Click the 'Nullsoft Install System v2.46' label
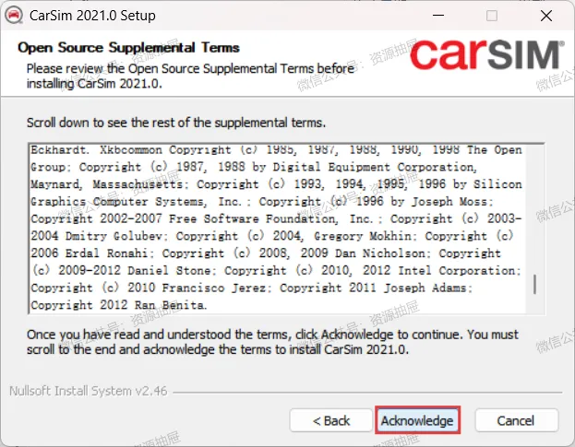 (88, 391)
